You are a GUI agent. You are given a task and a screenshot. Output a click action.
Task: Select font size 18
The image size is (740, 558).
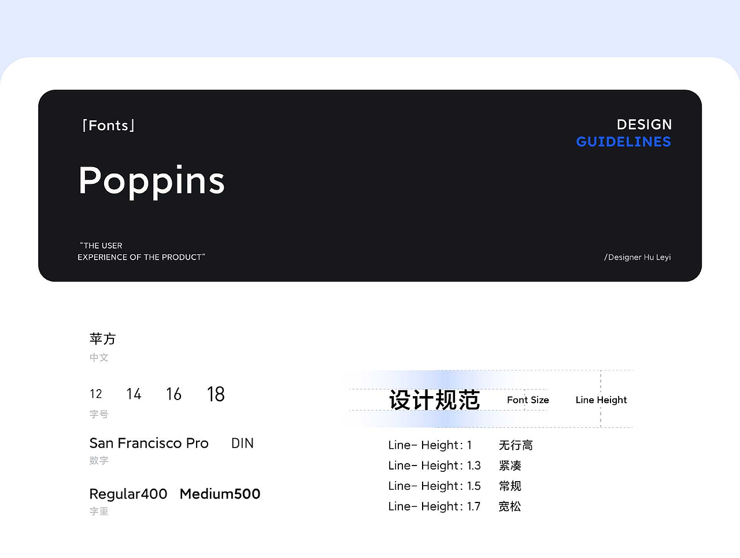tap(216, 394)
